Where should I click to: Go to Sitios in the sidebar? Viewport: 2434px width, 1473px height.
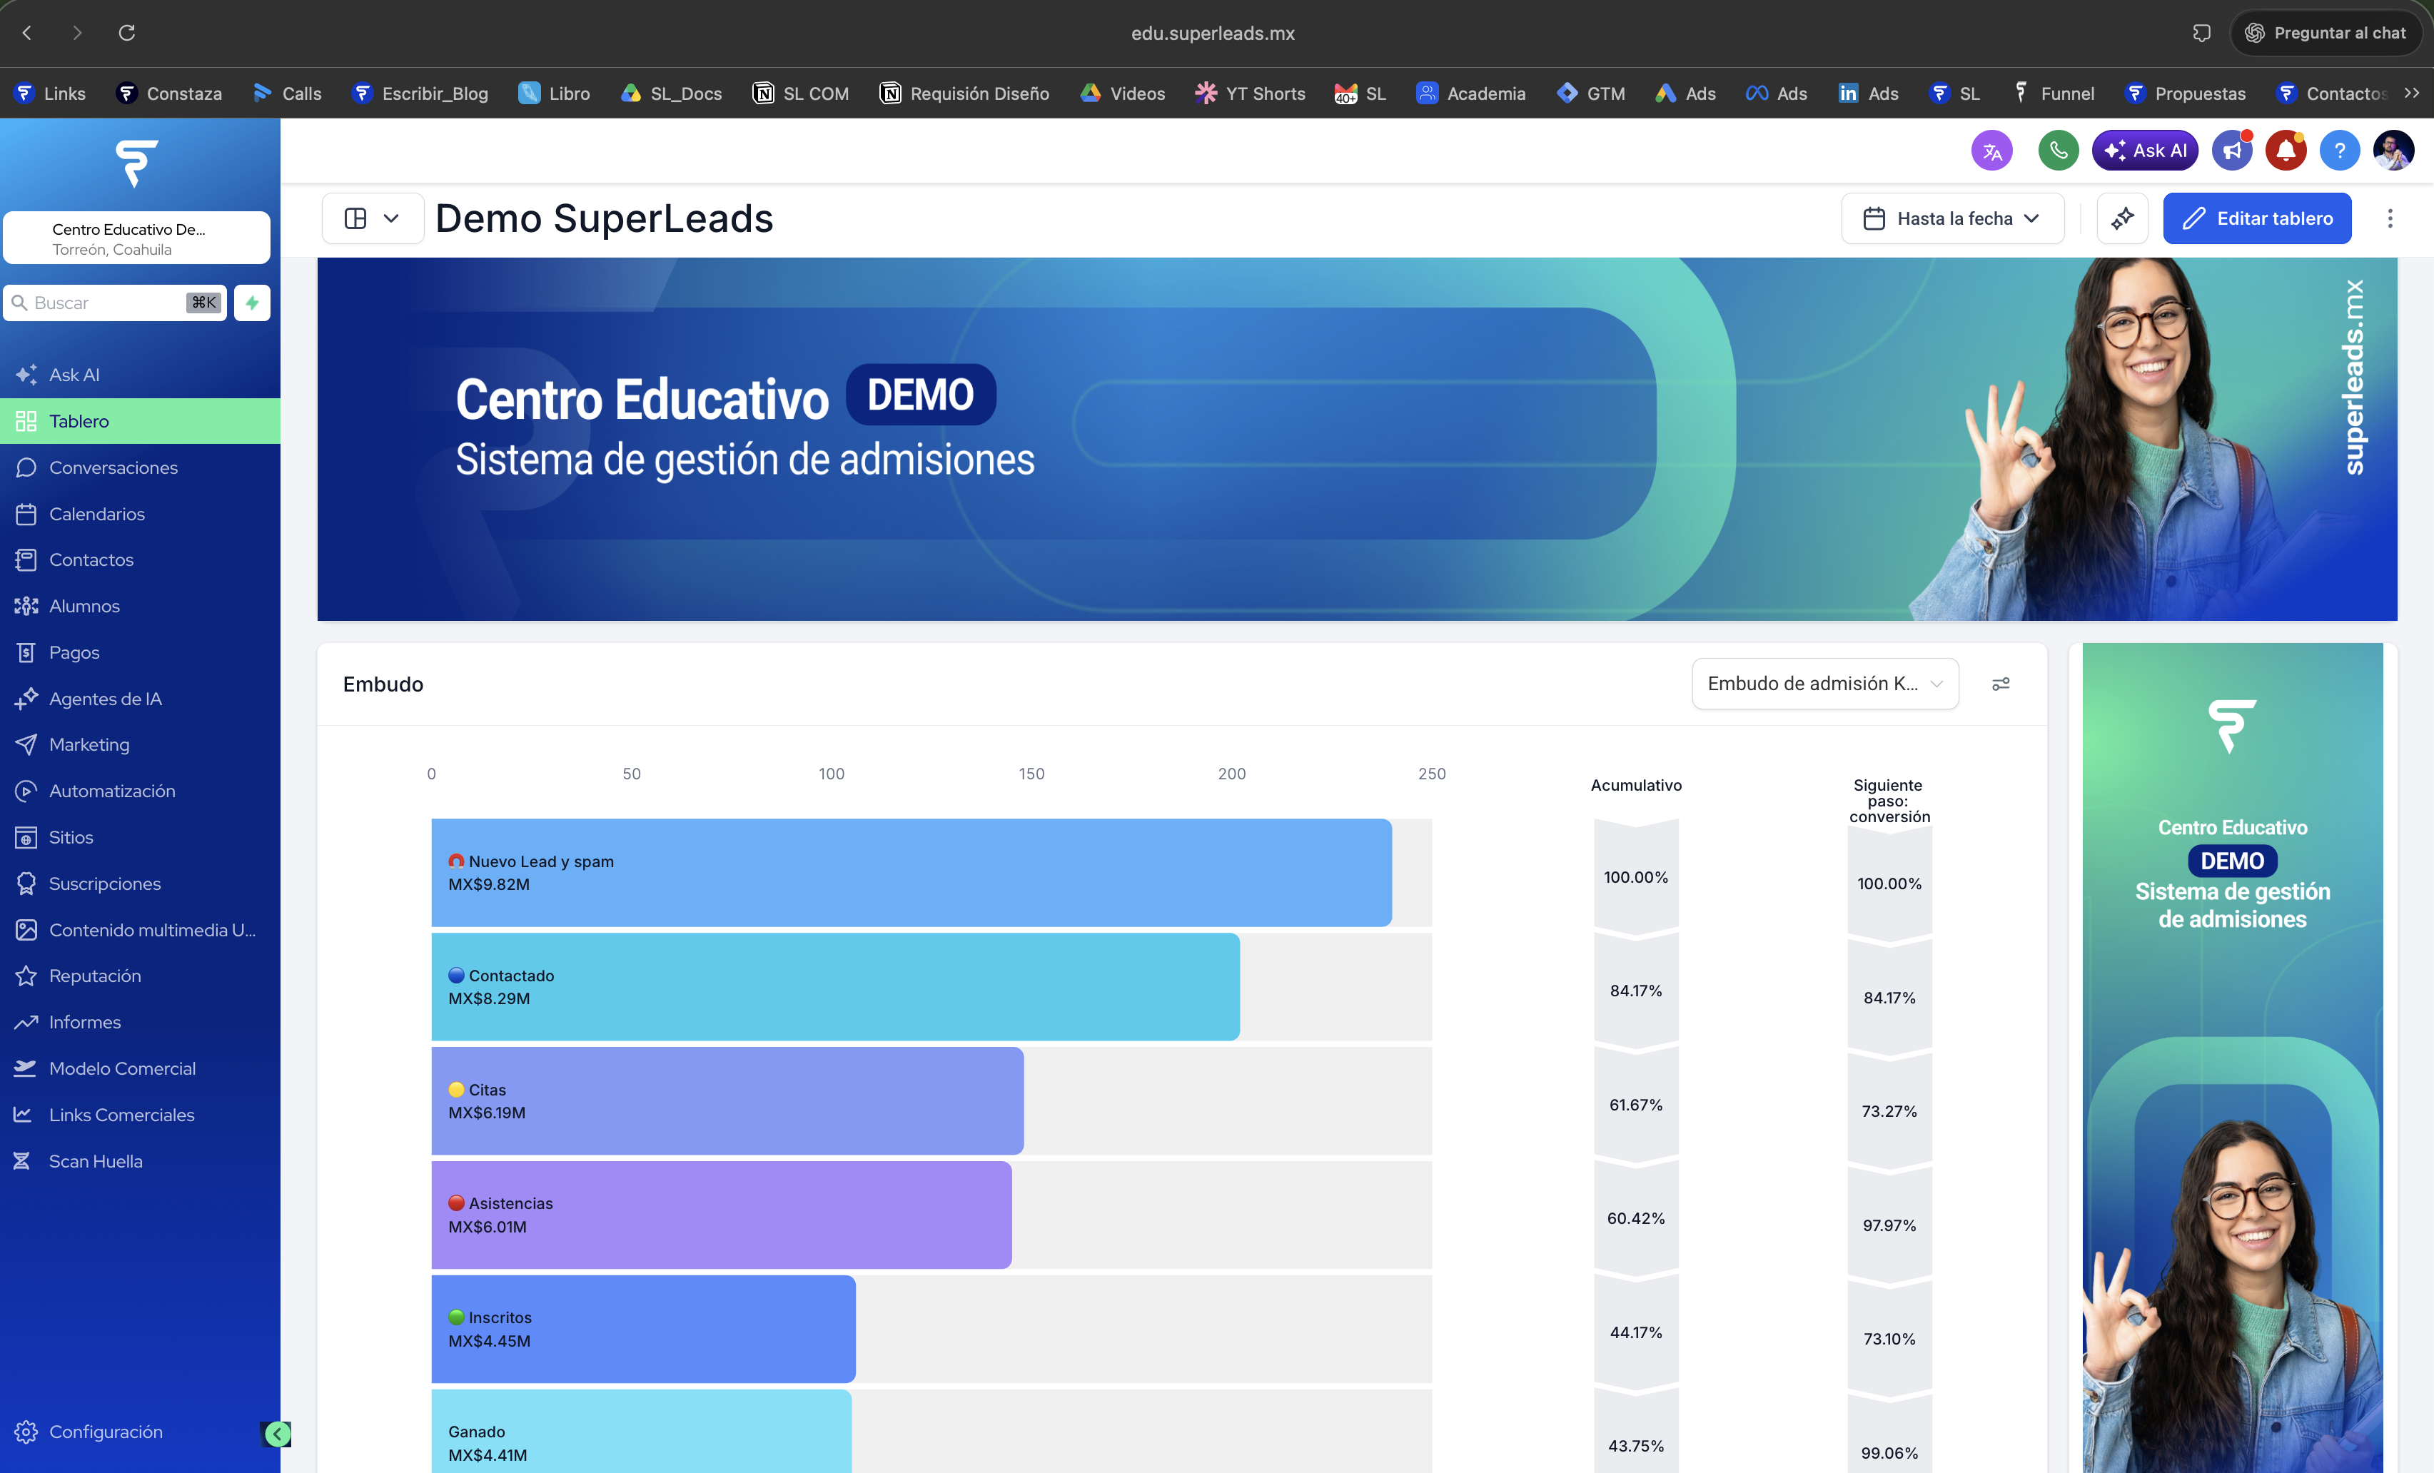(x=141, y=837)
